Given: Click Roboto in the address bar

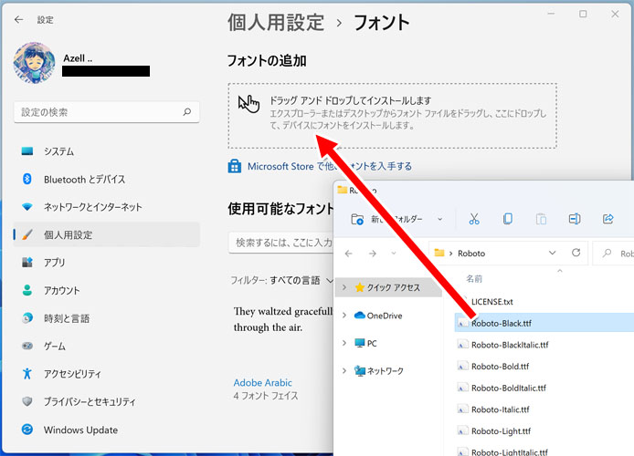Looking at the screenshot, I should [471, 254].
